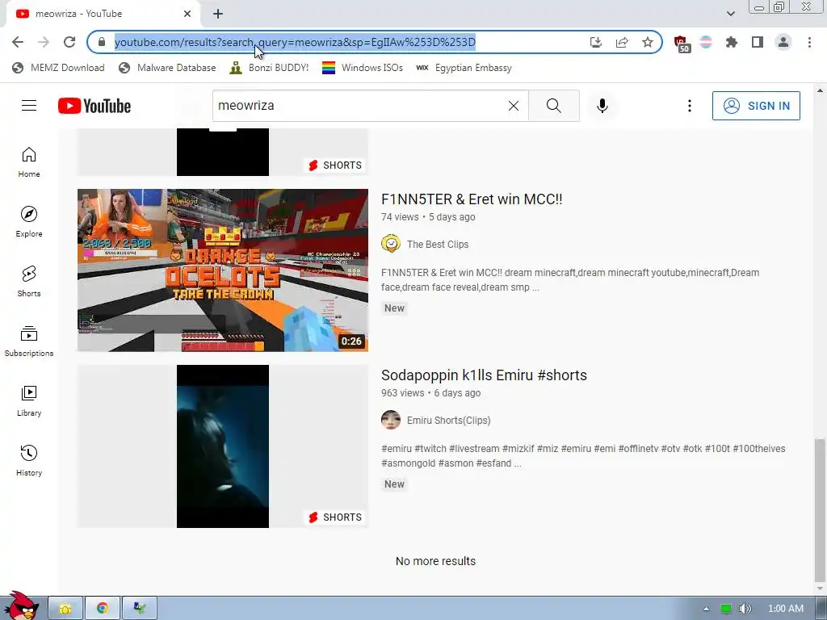
Task: Open Bonzi BUDDY! bookmark
Action: [x=269, y=68]
